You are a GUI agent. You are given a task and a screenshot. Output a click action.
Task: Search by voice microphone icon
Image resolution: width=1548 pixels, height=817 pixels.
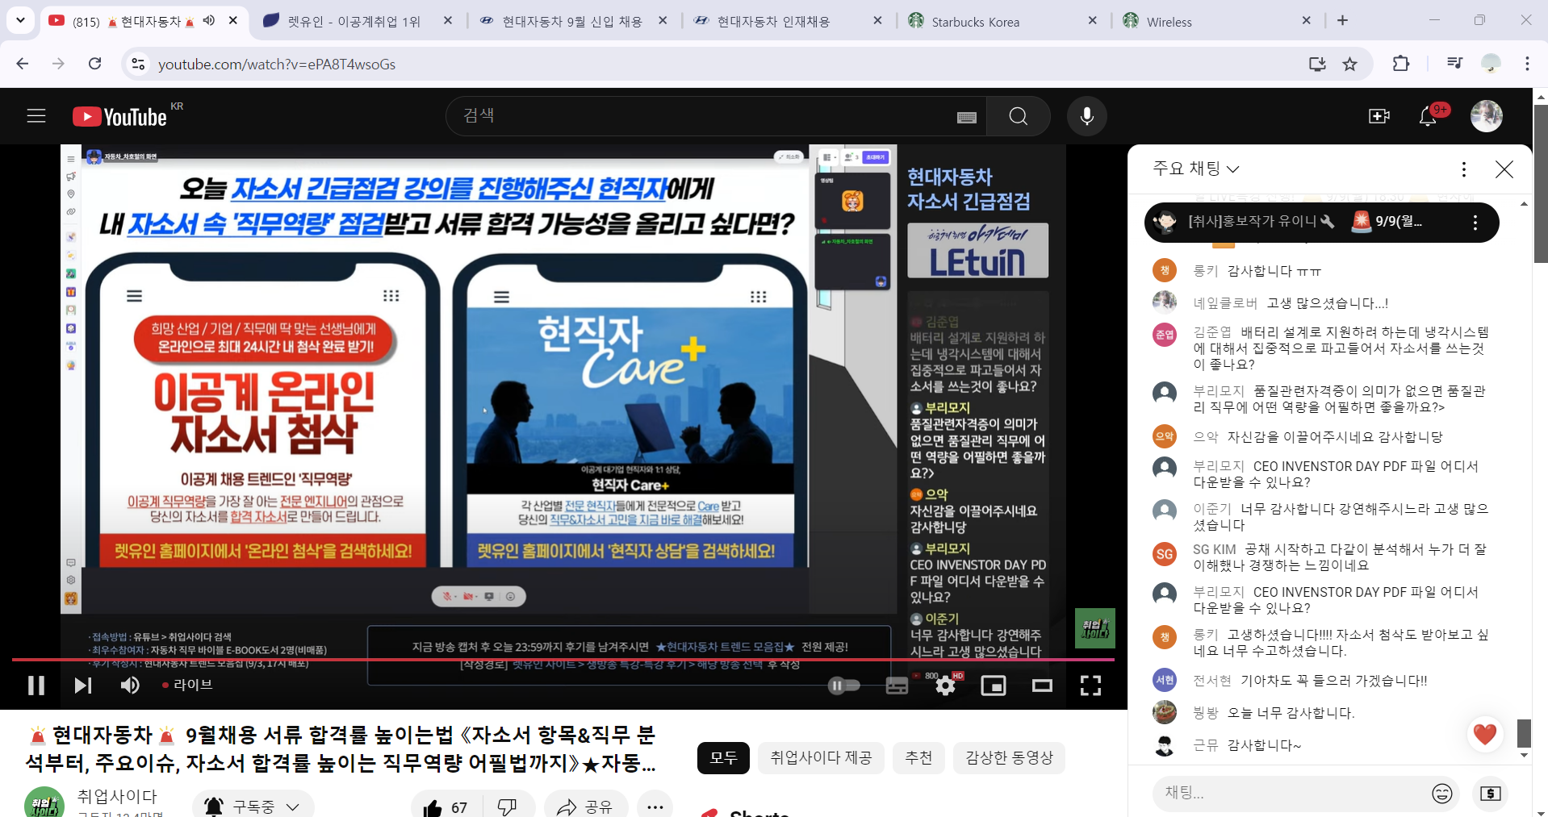1086,116
